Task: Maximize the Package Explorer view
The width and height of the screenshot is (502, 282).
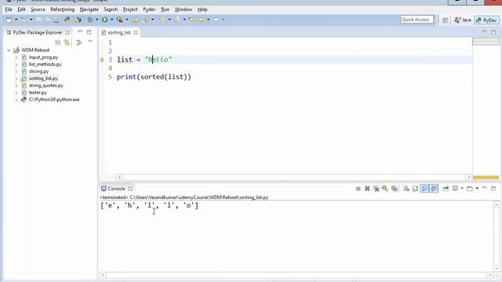Action: (x=89, y=32)
